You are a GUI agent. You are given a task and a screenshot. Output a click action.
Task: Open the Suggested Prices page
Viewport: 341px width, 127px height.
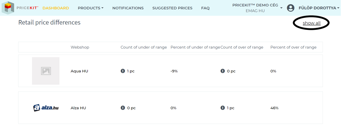172,8
